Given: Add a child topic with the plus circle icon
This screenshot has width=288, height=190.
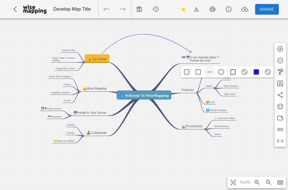Looking at the screenshot, I should [x=280, y=49].
